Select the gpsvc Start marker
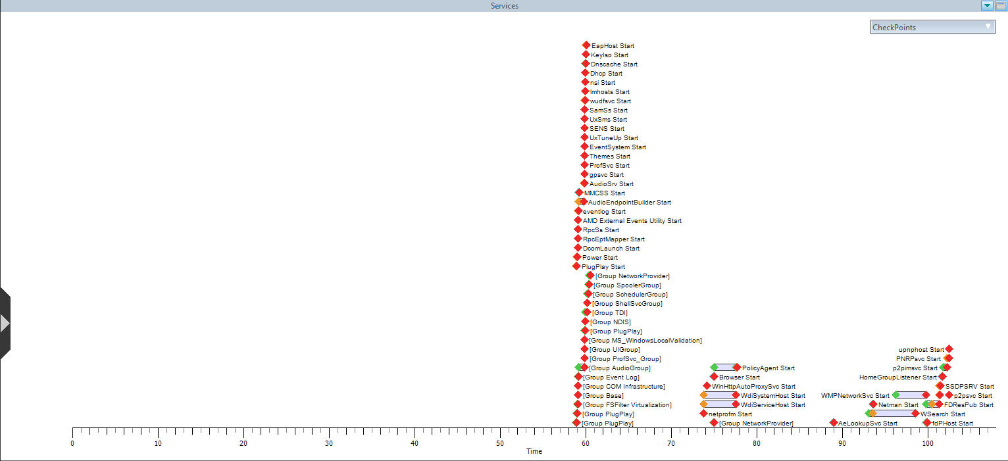This screenshot has width=1008, height=461. (x=584, y=174)
